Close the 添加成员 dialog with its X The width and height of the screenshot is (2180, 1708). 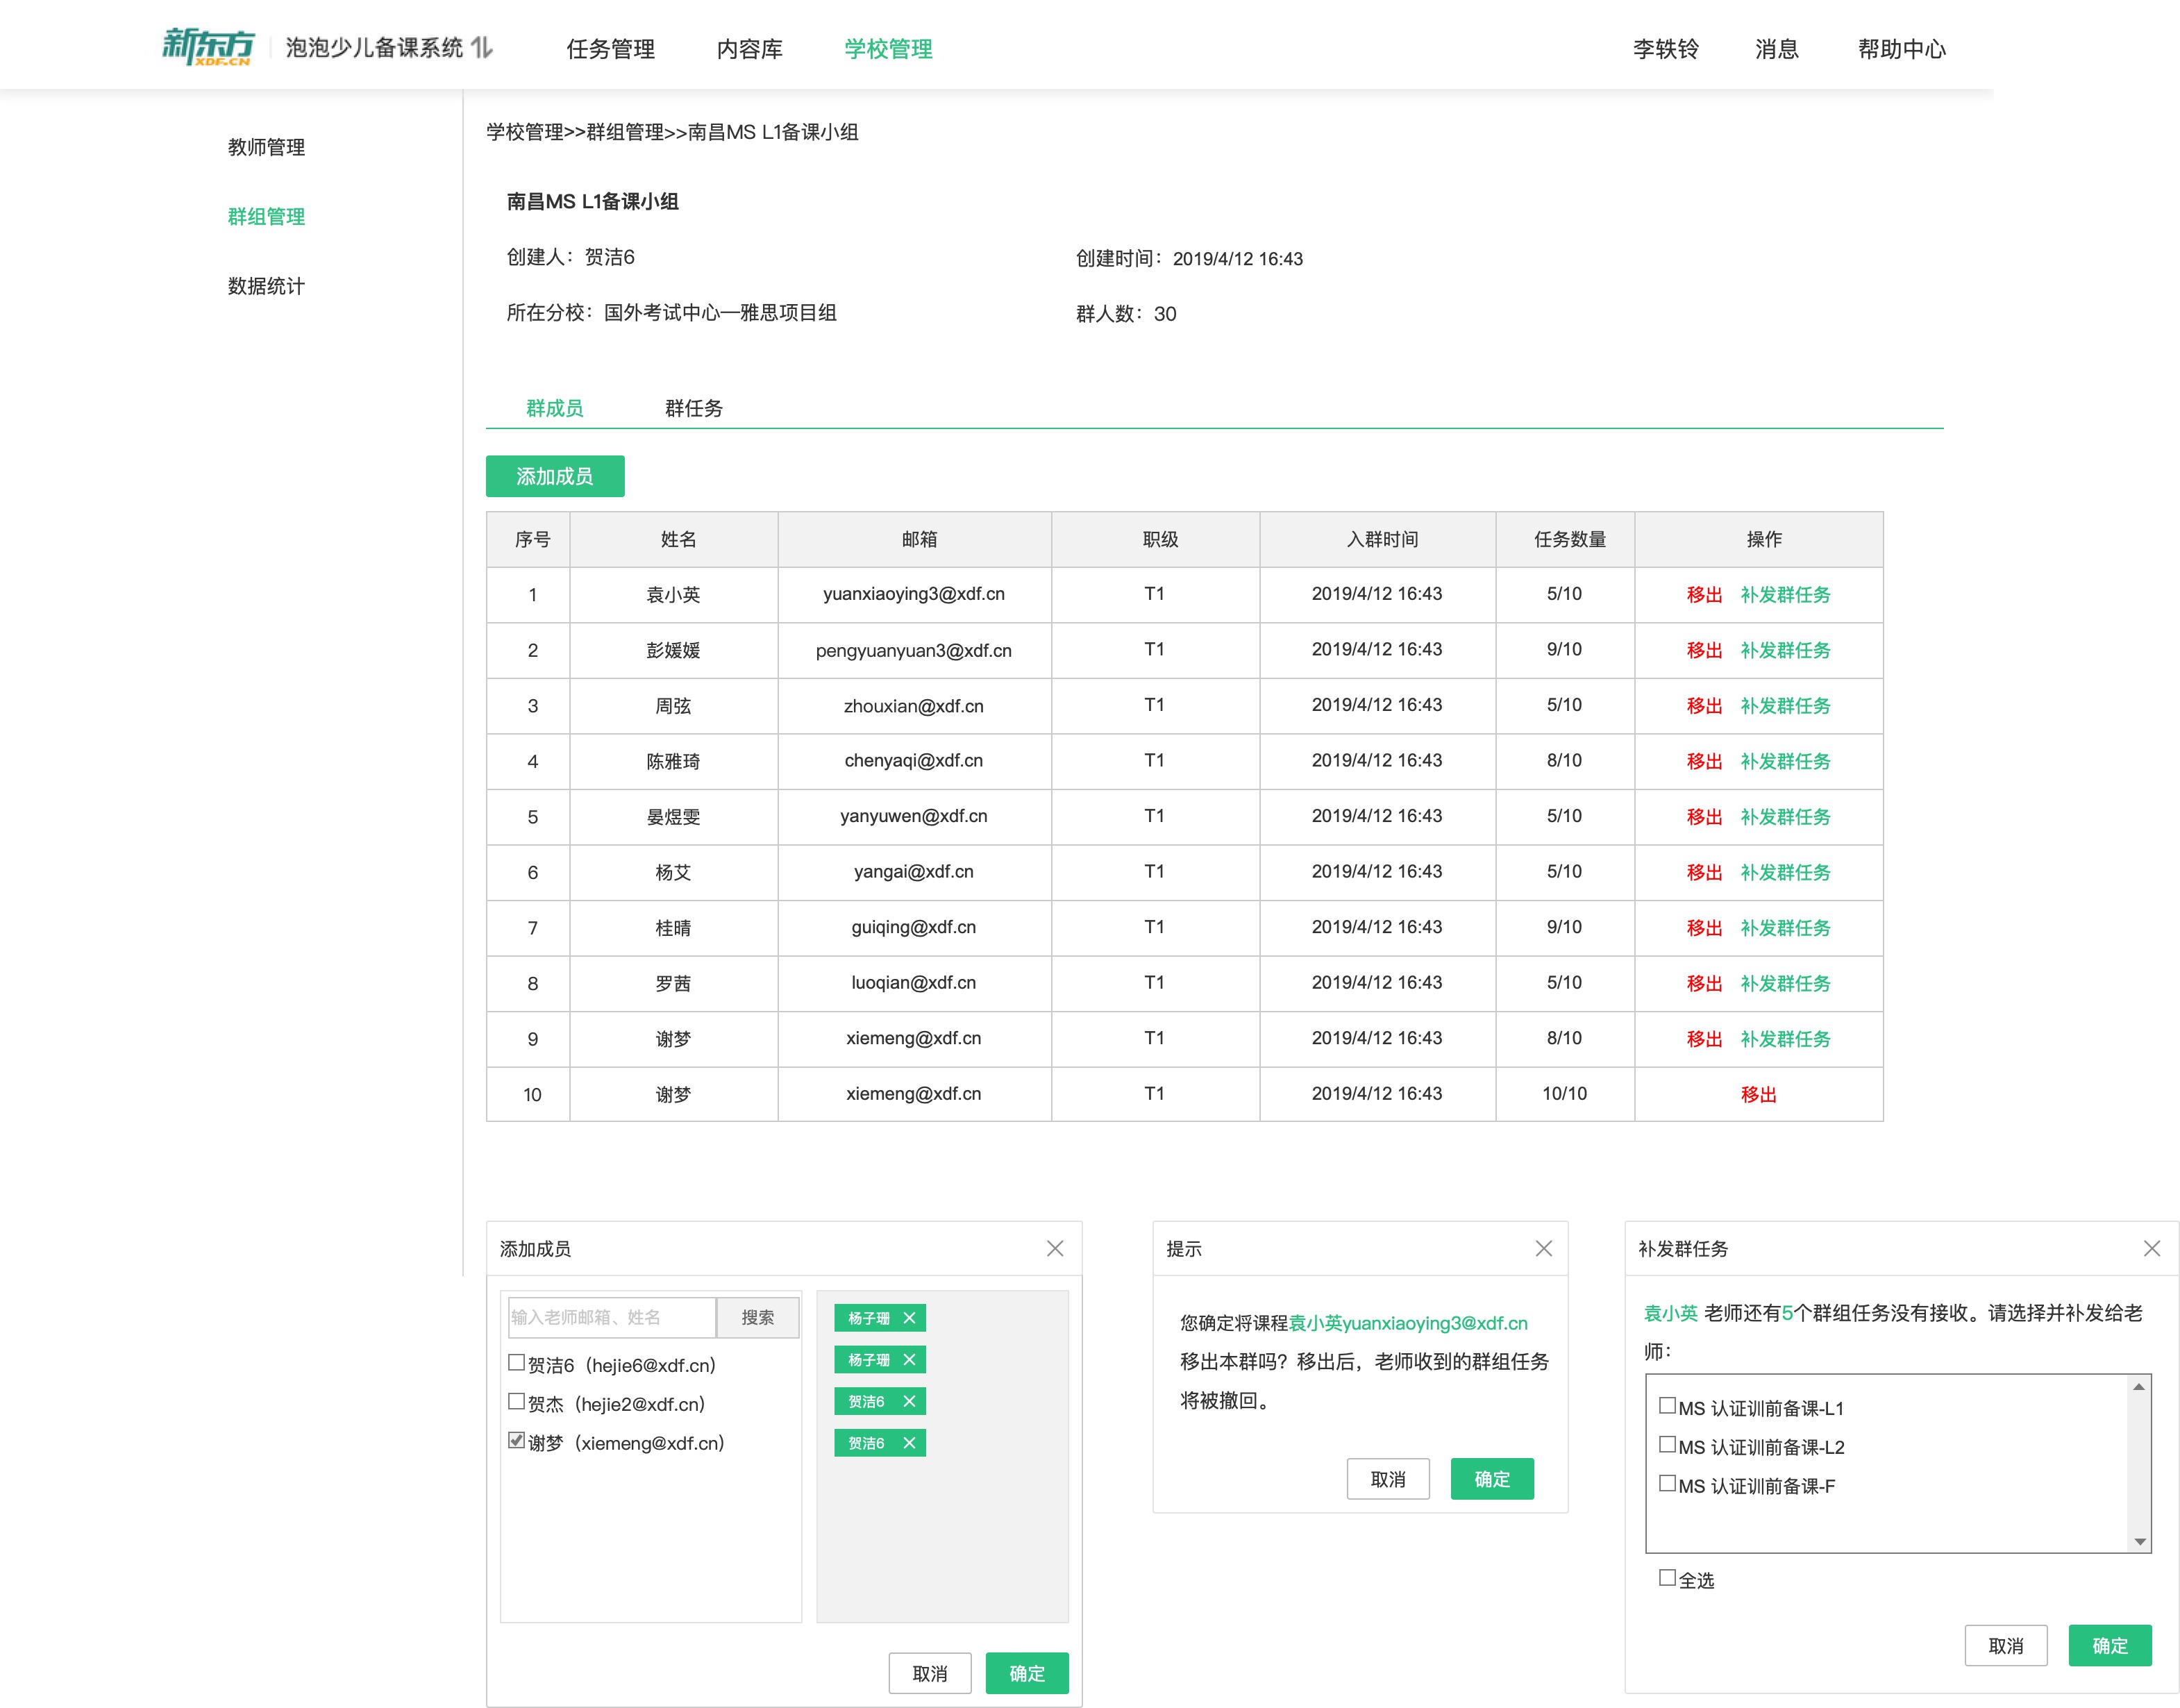coord(1055,1248)
